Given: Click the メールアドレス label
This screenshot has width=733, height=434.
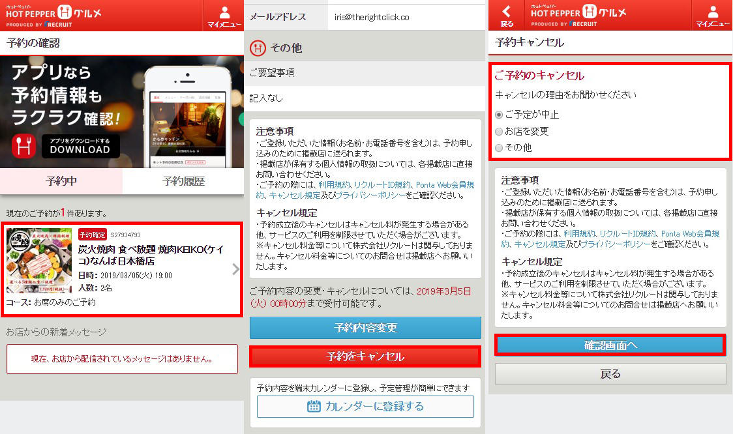Looking at the screenshot, I should point(278,18).
